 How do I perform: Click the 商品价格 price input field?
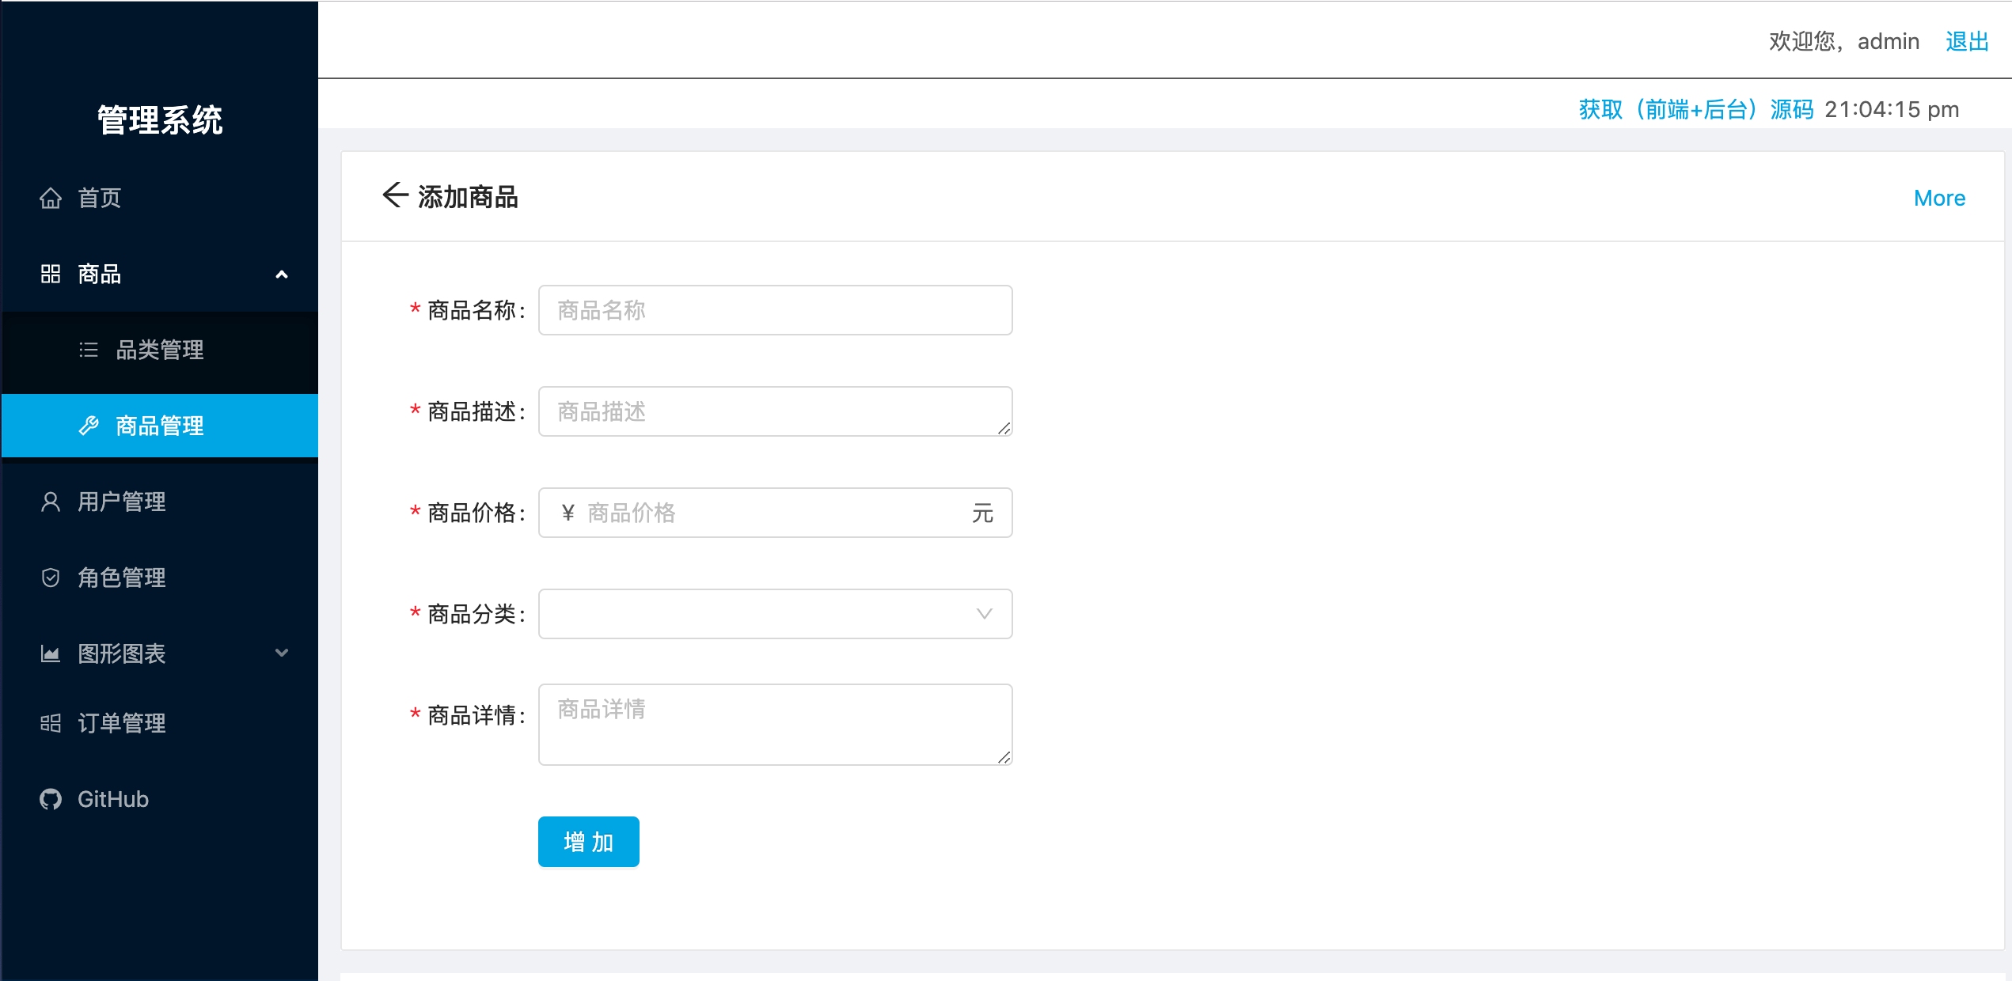[x=775, y=513]
